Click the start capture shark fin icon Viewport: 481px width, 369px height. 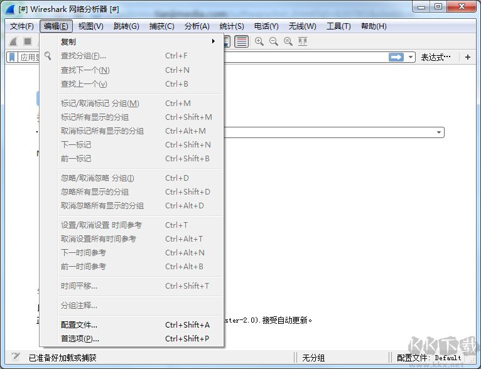click(13, 41)
